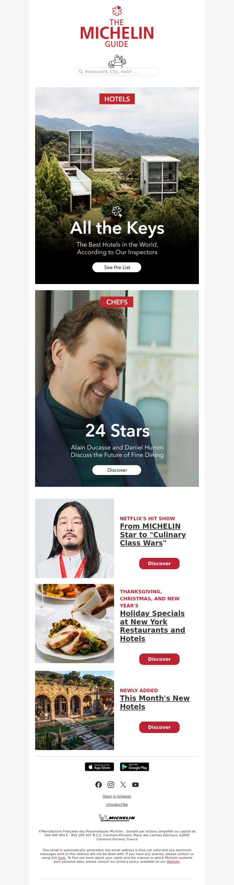Open This Month's New Hotels link
This screenshot has width=234, height=885.
pyautogui.click(x=154, y=702)
